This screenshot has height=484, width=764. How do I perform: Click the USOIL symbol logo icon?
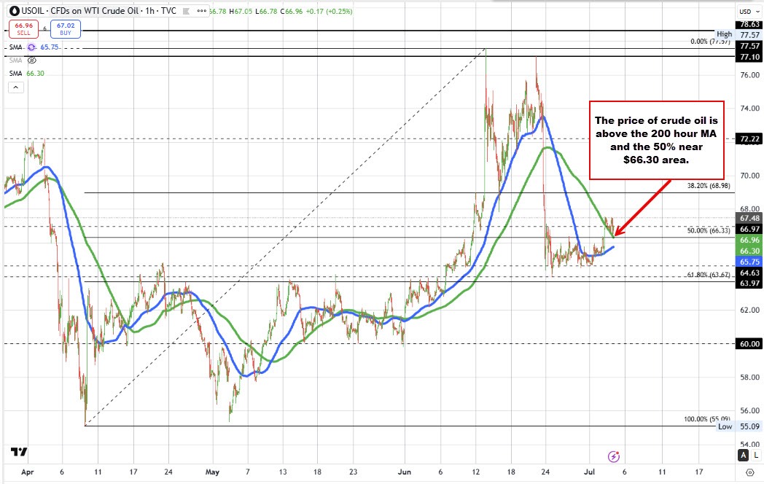(13, 11)
